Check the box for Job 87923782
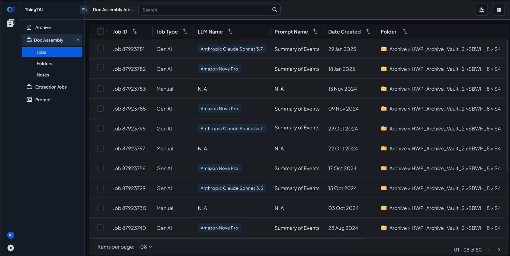The image size is (510, 256). pyautogui.click(x=100, y=67)
